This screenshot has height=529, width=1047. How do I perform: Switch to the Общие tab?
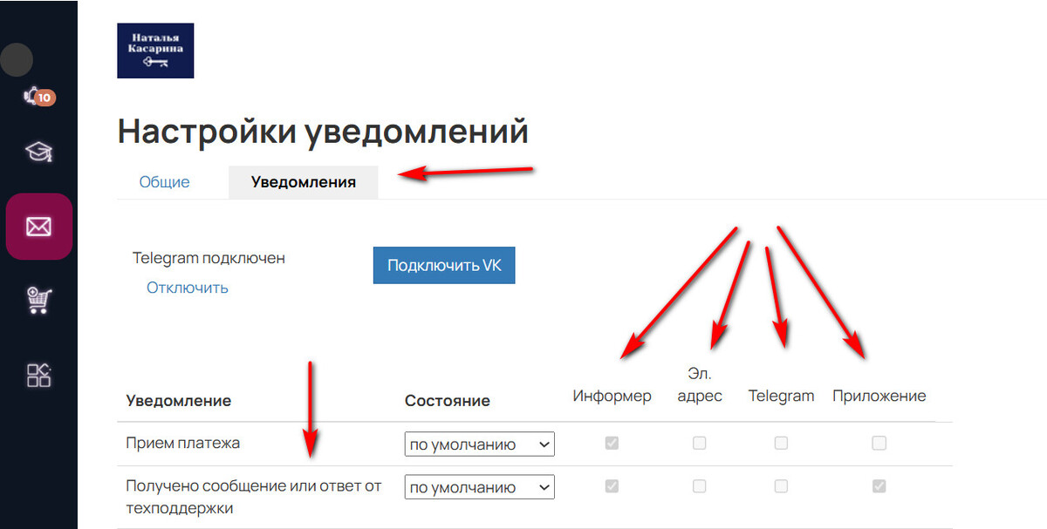[x=164, y=182]
